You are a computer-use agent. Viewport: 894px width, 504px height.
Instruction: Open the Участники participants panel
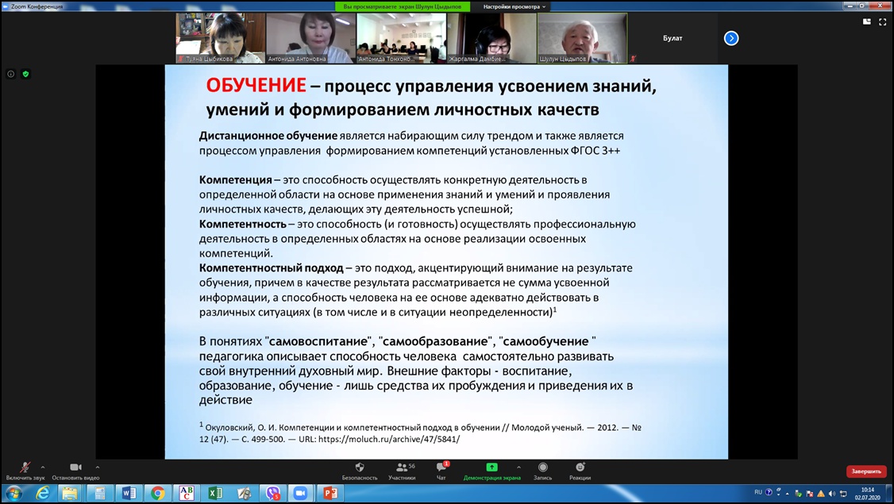[402, 468]
